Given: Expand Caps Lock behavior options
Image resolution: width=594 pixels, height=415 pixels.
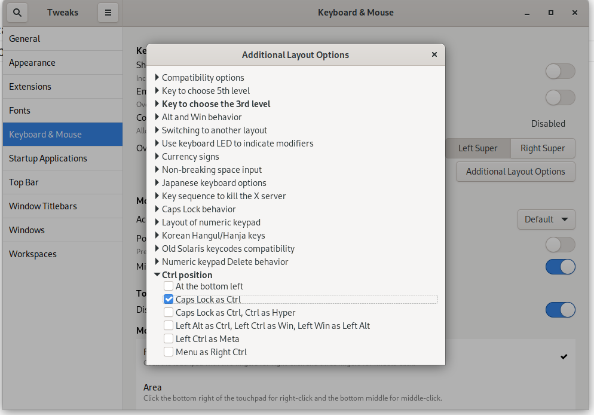Looking at the screenshot, I should (x=157, y=209).
